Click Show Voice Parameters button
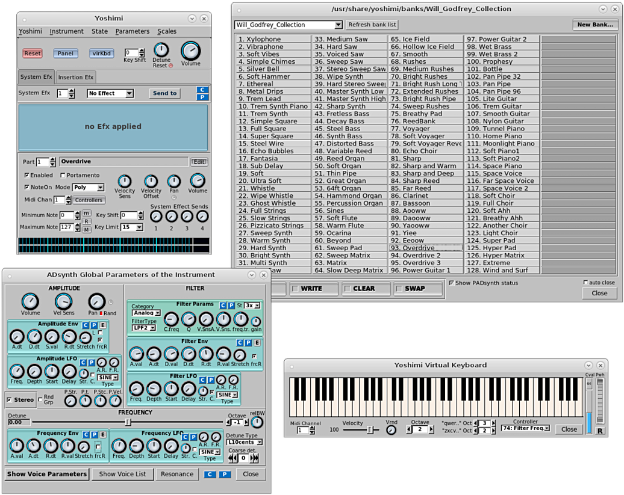This screenshot has height=495, width=624. tap(47, 474)
